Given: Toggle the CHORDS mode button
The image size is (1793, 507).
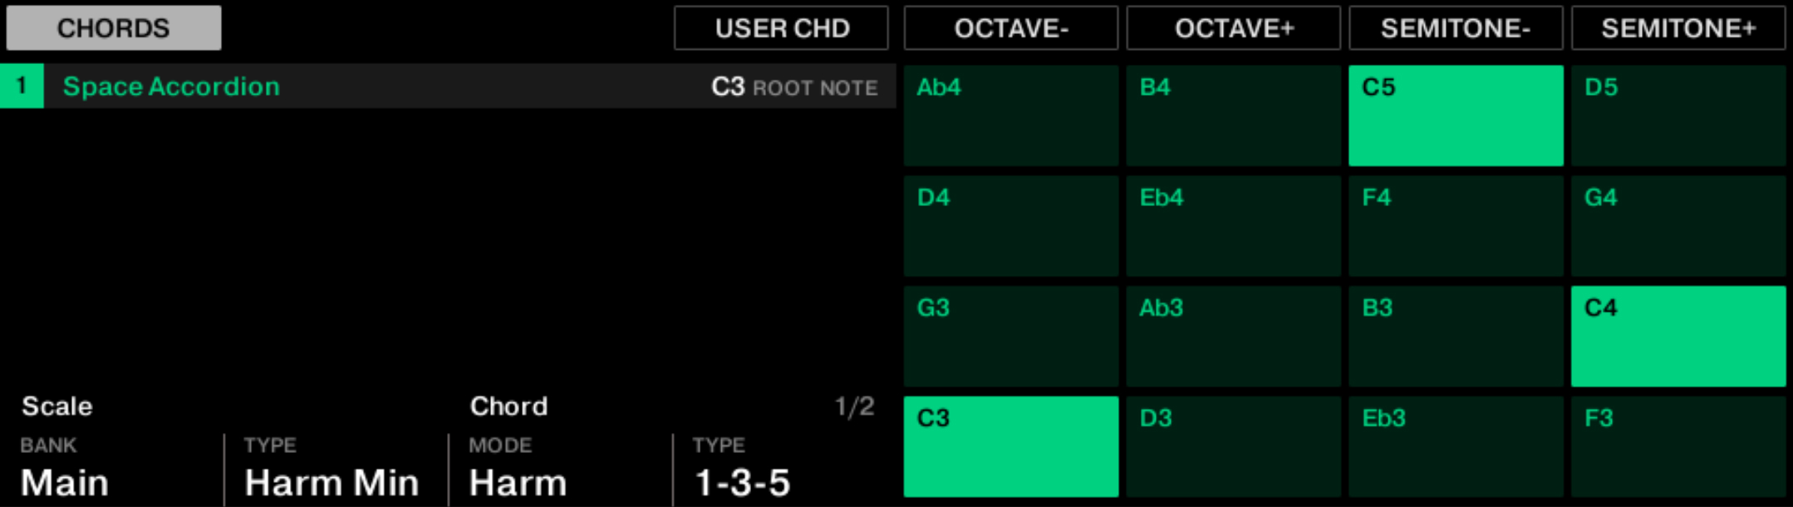Looking at the screenshot, I should 114,28.
